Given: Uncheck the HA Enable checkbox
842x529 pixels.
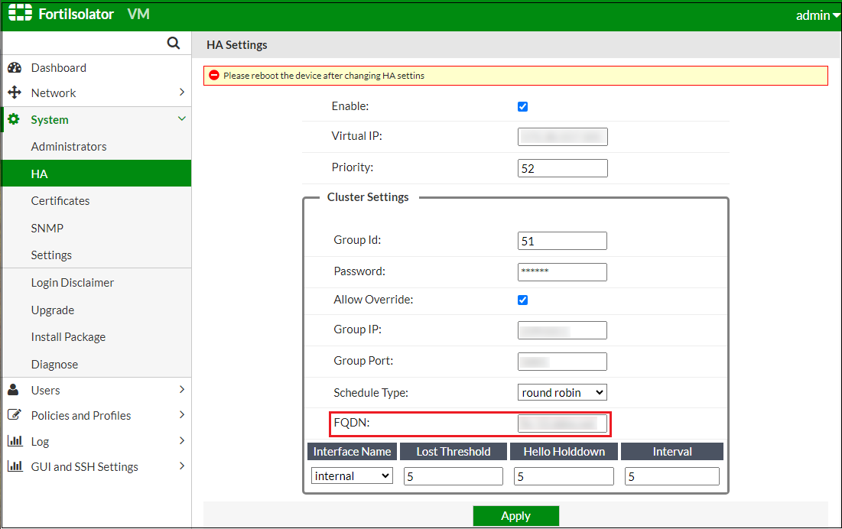Looking at the screenshot, I should tap(522, 107).
